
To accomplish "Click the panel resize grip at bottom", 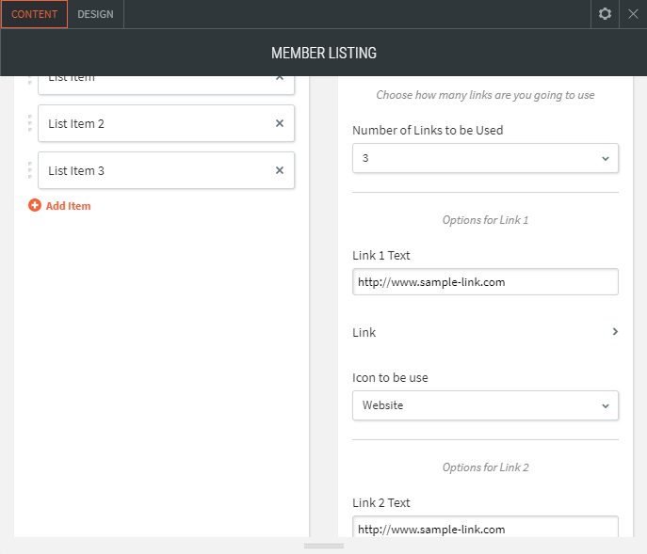I will point(323,546).
